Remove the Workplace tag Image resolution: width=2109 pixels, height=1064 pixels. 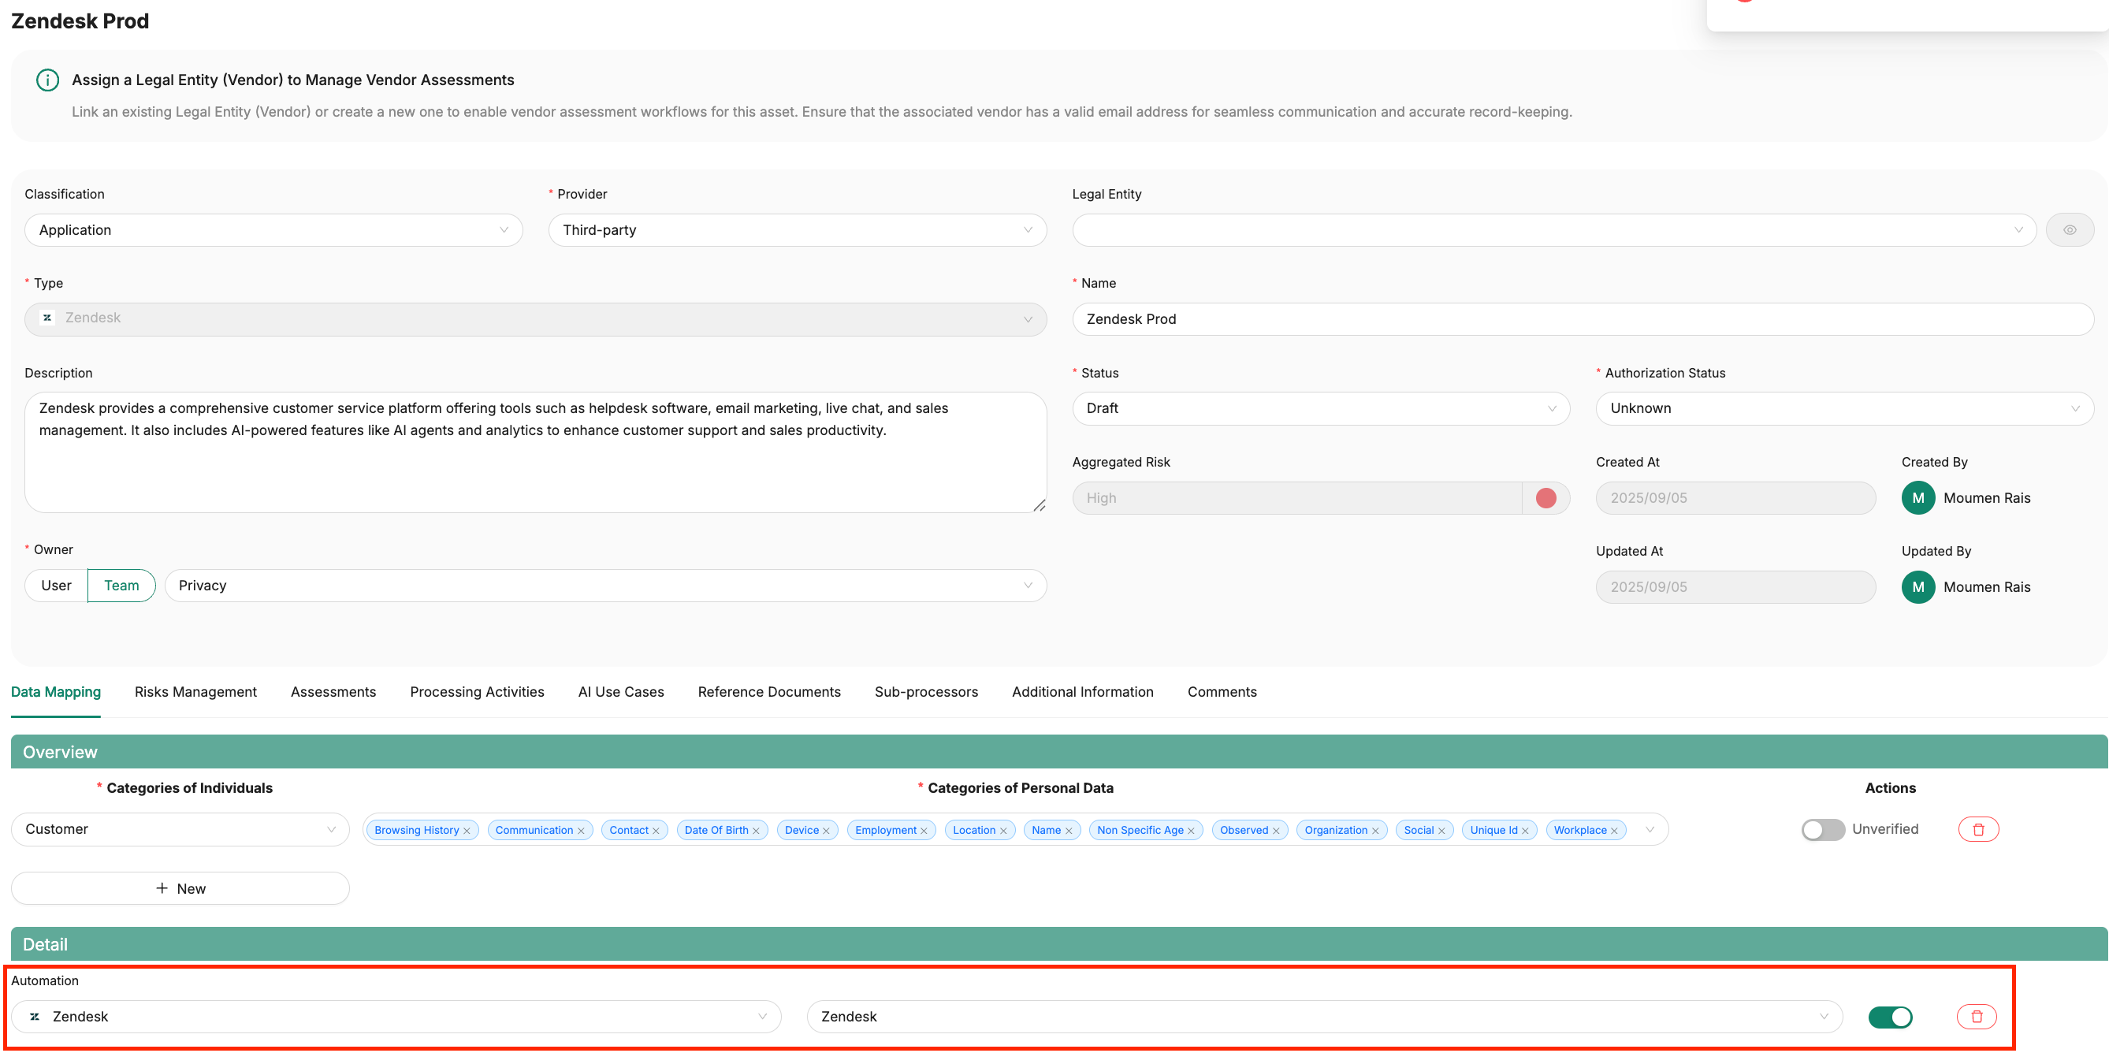1615,831
